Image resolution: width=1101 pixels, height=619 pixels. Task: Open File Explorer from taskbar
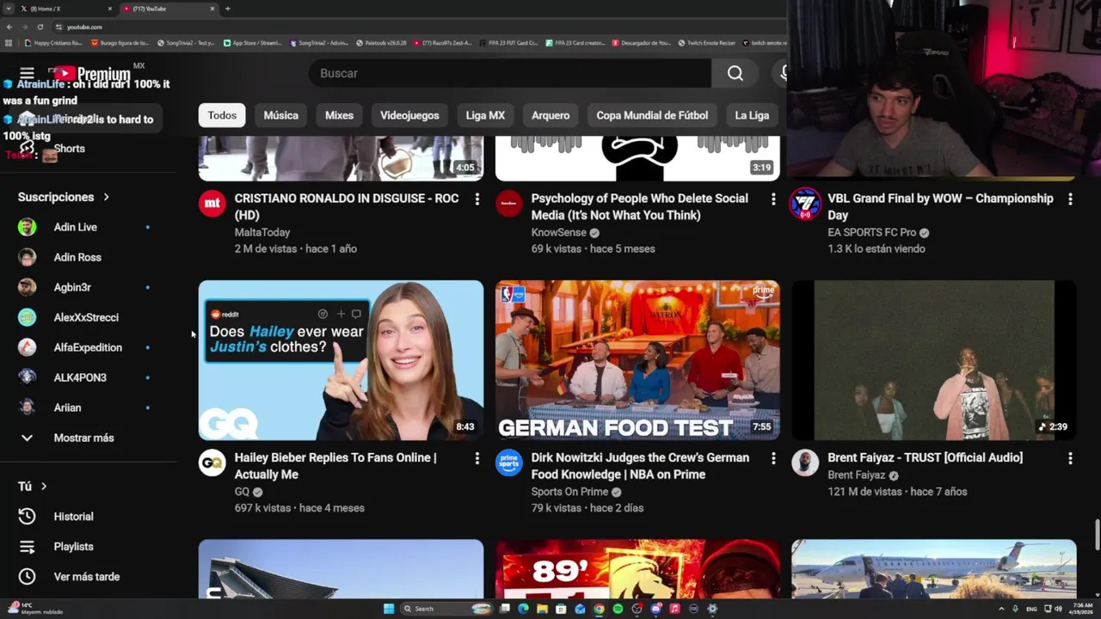[542, 609]
